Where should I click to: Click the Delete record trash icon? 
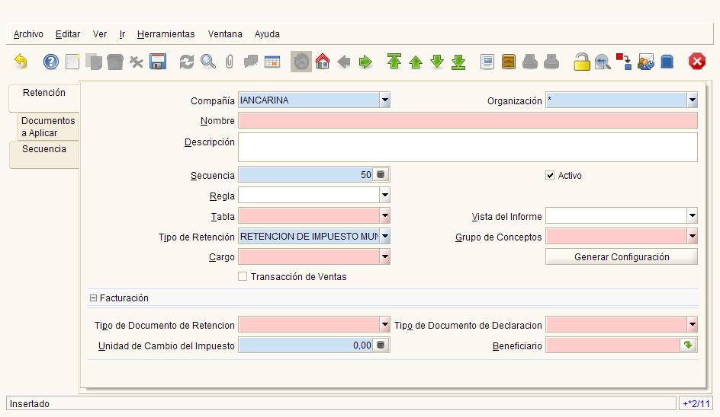pos(115,62)
